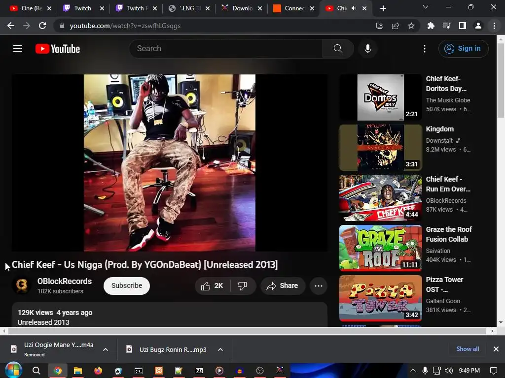The height and width of the screenshot is (378, 505).
Task: Open the YouTube hamburger guide menu
Action: pos(18,49)
